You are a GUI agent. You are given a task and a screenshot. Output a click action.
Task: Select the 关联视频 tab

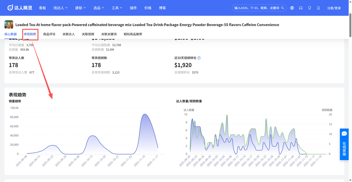tap(88, 34)
